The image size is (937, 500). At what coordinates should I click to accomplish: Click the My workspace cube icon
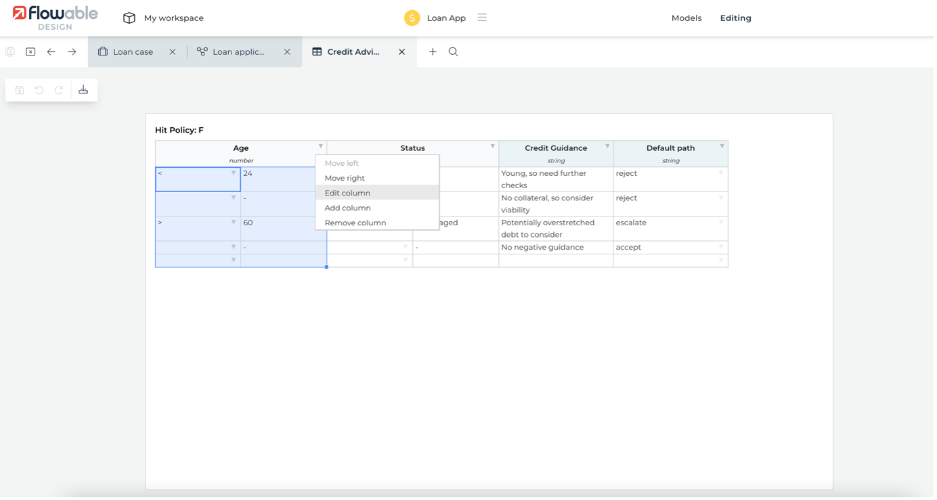tap(129, 18)
